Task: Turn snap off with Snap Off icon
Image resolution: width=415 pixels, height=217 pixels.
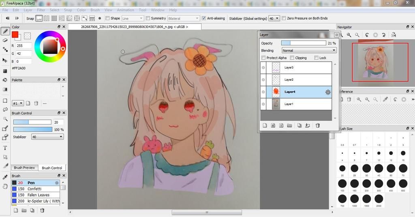Action: pos(39,18)
